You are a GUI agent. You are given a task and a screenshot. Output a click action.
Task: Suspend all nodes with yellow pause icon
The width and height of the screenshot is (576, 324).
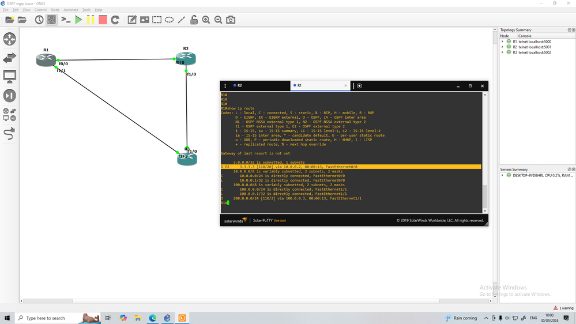[91, 20]
